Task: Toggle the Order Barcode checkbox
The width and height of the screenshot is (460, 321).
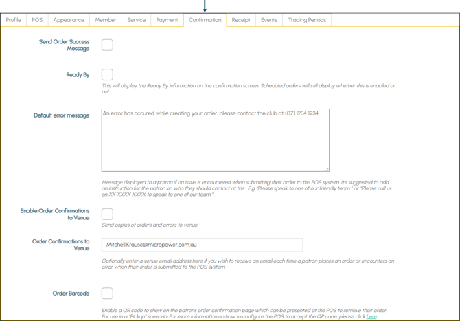Action: point(107,294)
